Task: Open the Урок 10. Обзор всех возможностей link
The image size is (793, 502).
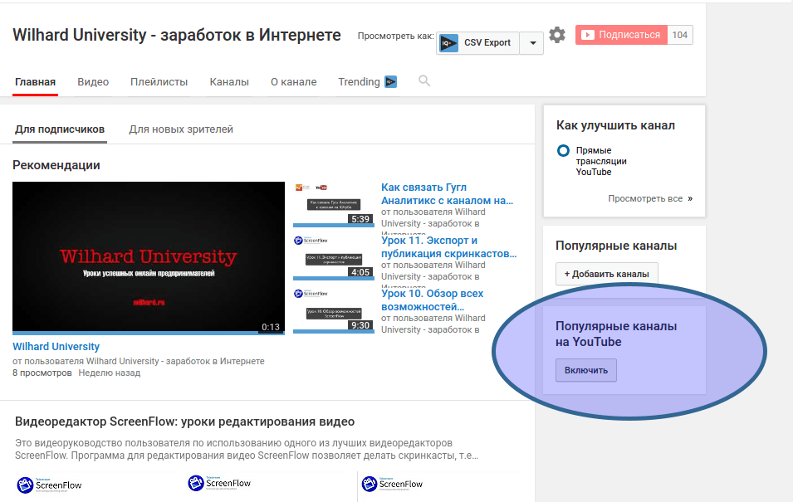Action: point(432,300)
